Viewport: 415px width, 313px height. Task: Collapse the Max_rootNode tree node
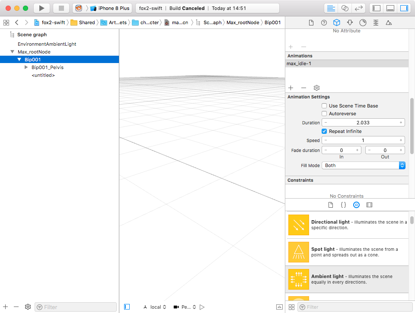tap(13, 52)
